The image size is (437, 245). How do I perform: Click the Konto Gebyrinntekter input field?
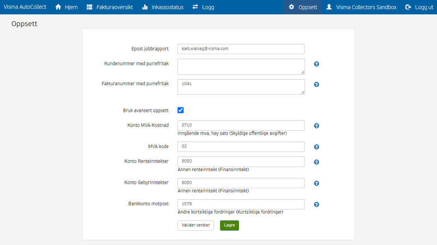pos(241,183)
